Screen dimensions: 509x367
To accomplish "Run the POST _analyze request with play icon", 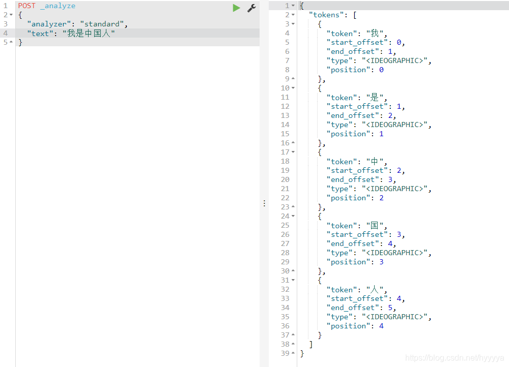I will pos(236,8).
